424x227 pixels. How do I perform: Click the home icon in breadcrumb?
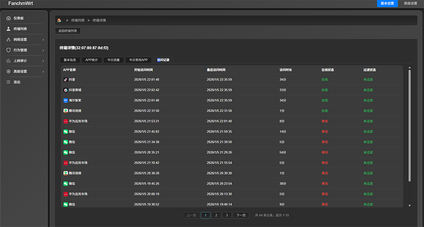coord(59,20)
